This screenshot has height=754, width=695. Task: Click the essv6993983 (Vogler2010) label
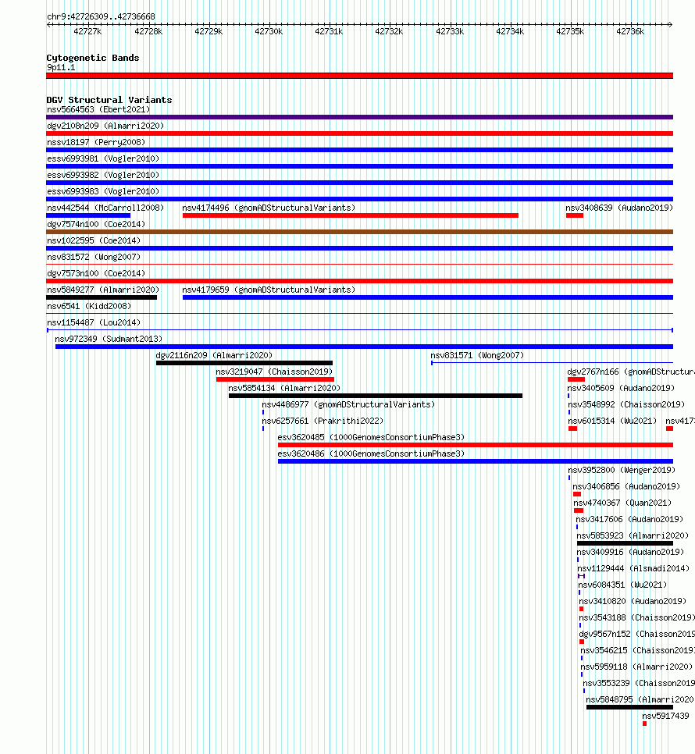(103, 191)
